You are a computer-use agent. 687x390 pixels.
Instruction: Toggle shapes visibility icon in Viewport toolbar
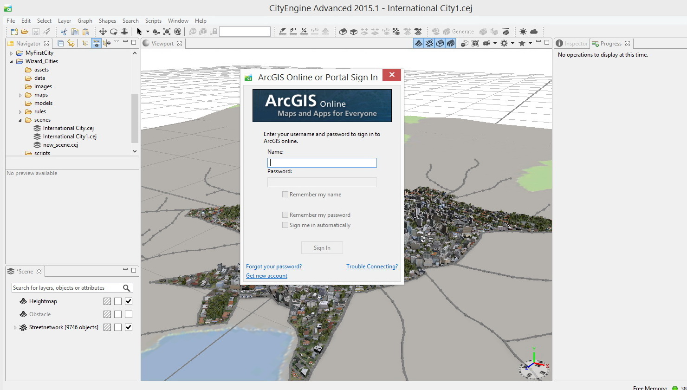[440, 43]
